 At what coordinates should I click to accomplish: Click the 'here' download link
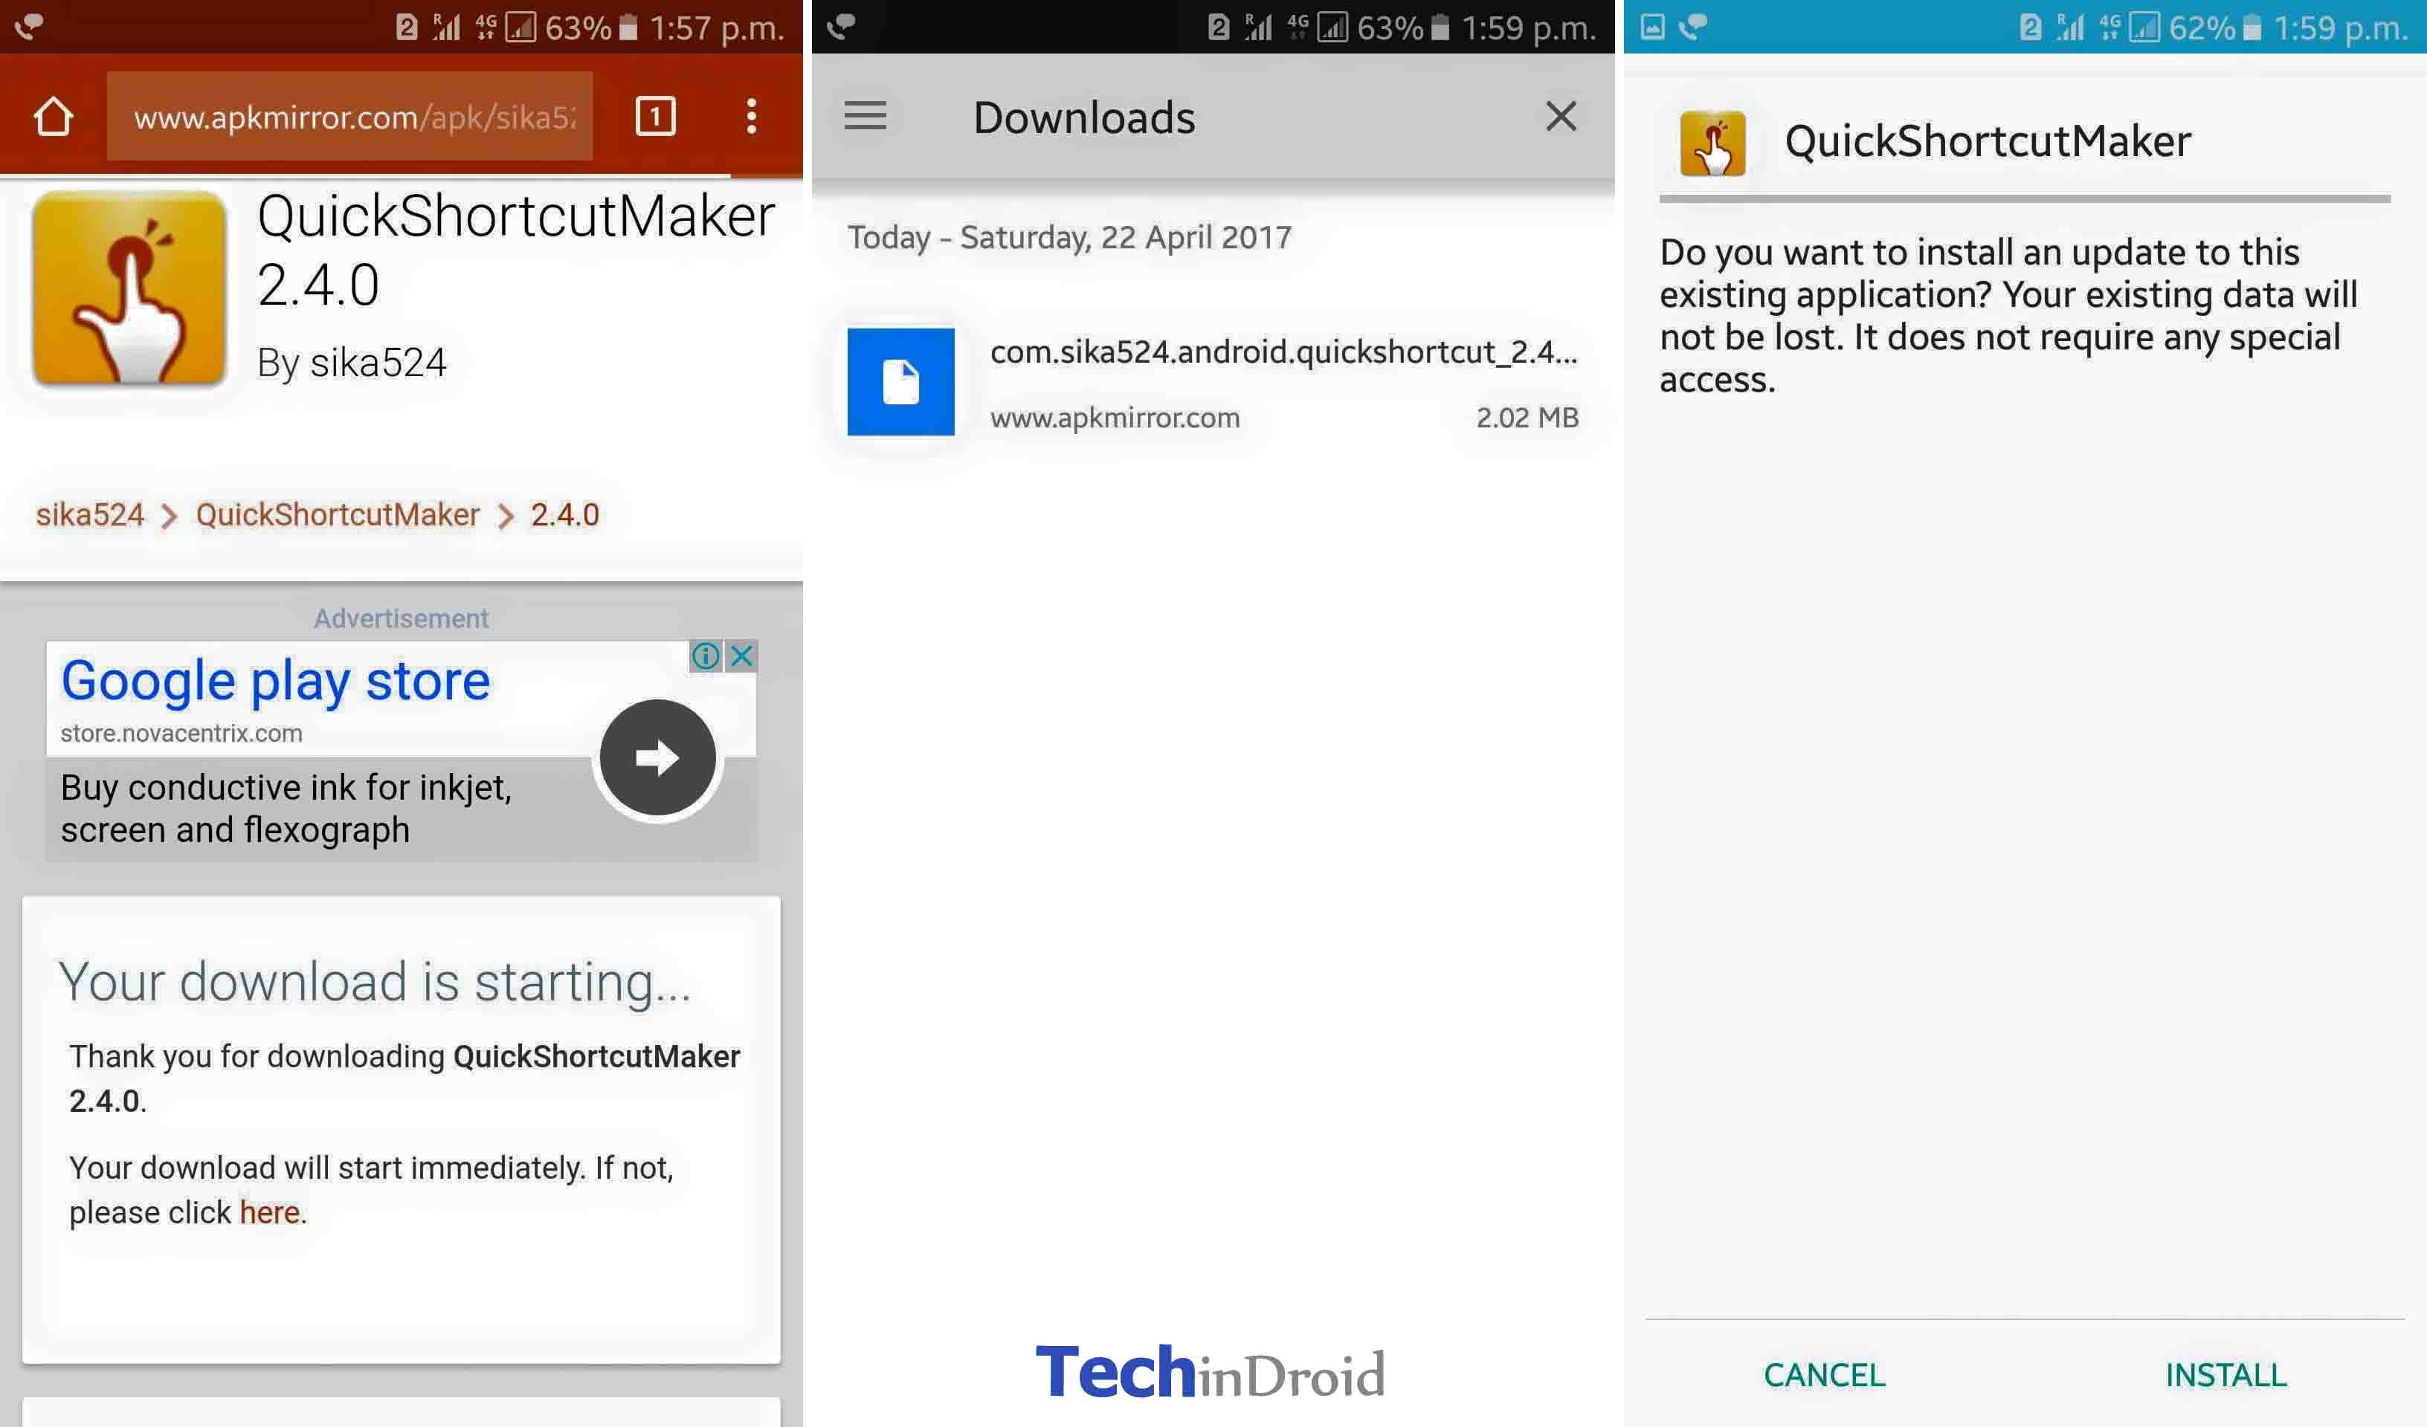click(270, 1212)
